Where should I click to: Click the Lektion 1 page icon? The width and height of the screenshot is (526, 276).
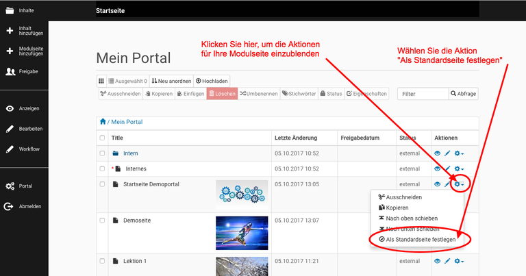click(116, 261)
